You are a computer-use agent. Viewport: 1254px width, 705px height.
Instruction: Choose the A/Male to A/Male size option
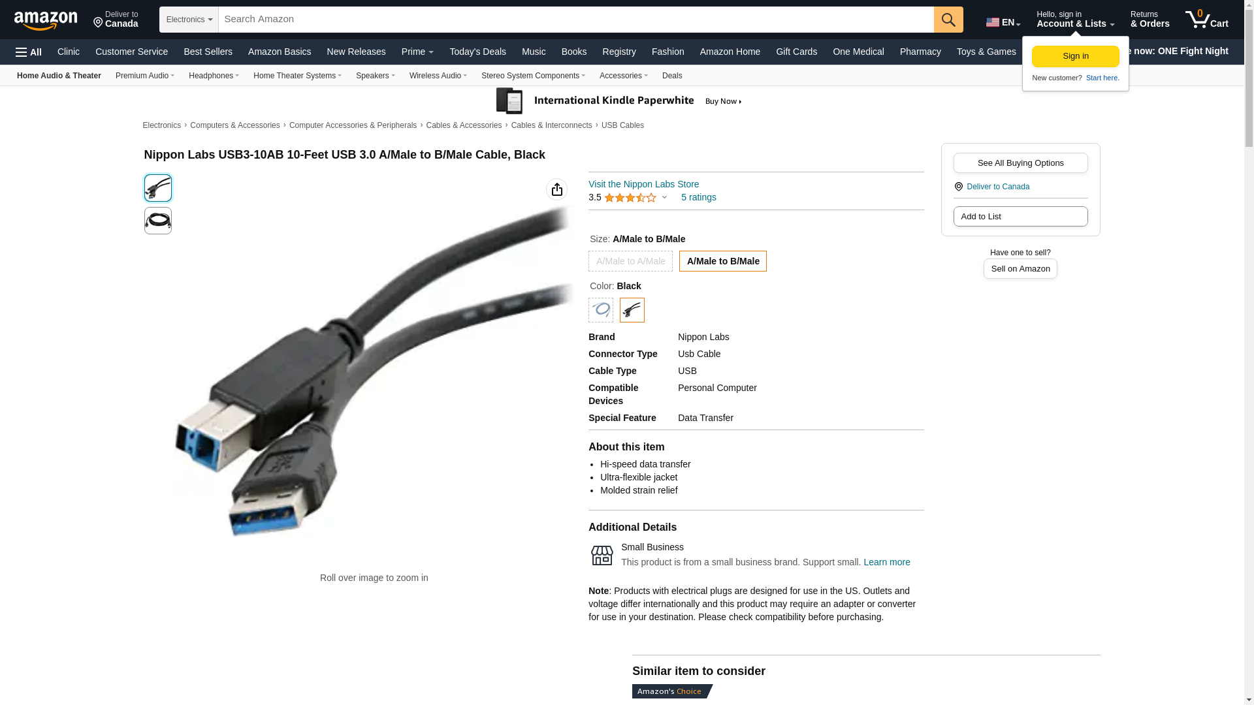pos(630,261)
